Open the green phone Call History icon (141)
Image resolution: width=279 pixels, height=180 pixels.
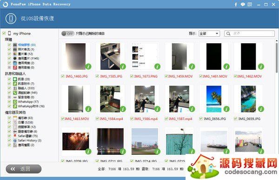pyautogui.click(x=15, y=93)
